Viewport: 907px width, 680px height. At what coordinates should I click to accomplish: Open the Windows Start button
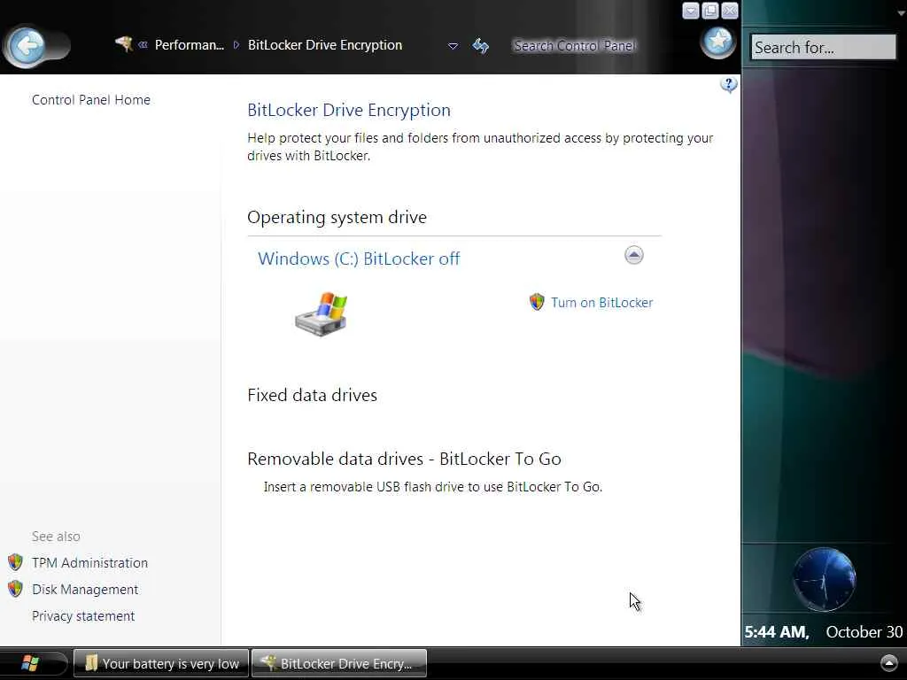click(30, 663)
